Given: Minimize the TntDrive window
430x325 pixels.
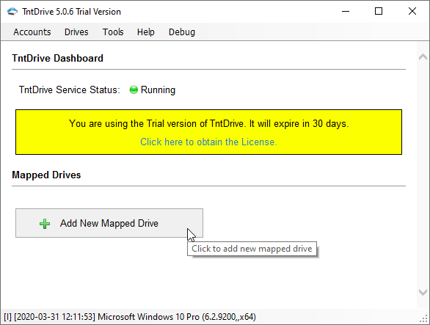Looking at the screenshot, I should point(346,12).
